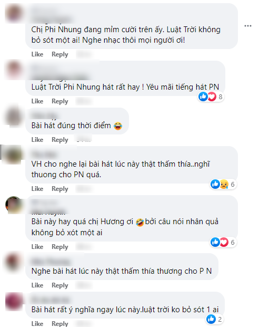Click timestamp under 'Bài hát đúng thời điểm' comment
259x327 pixels.
tap(84, 139)
